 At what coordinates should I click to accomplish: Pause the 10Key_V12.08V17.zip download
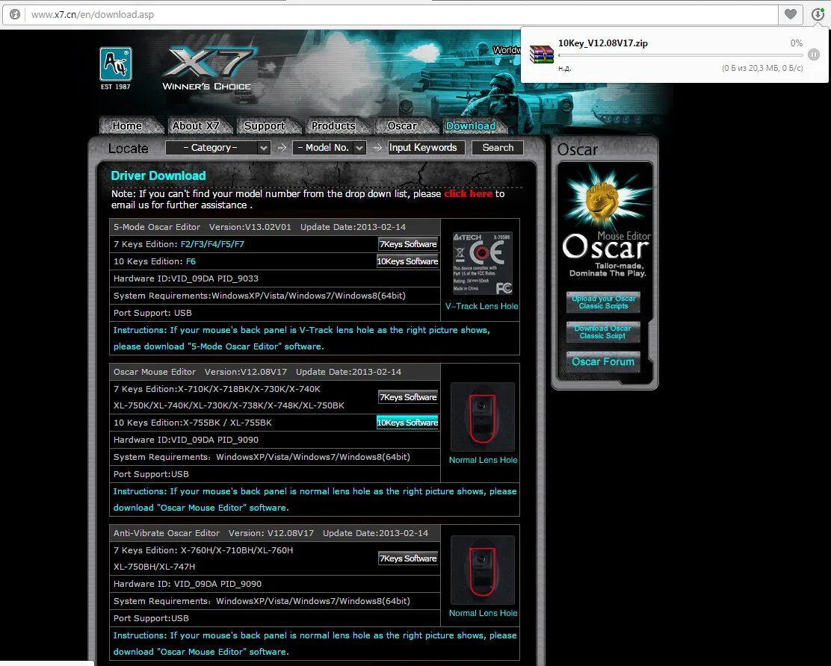point(814,55)
